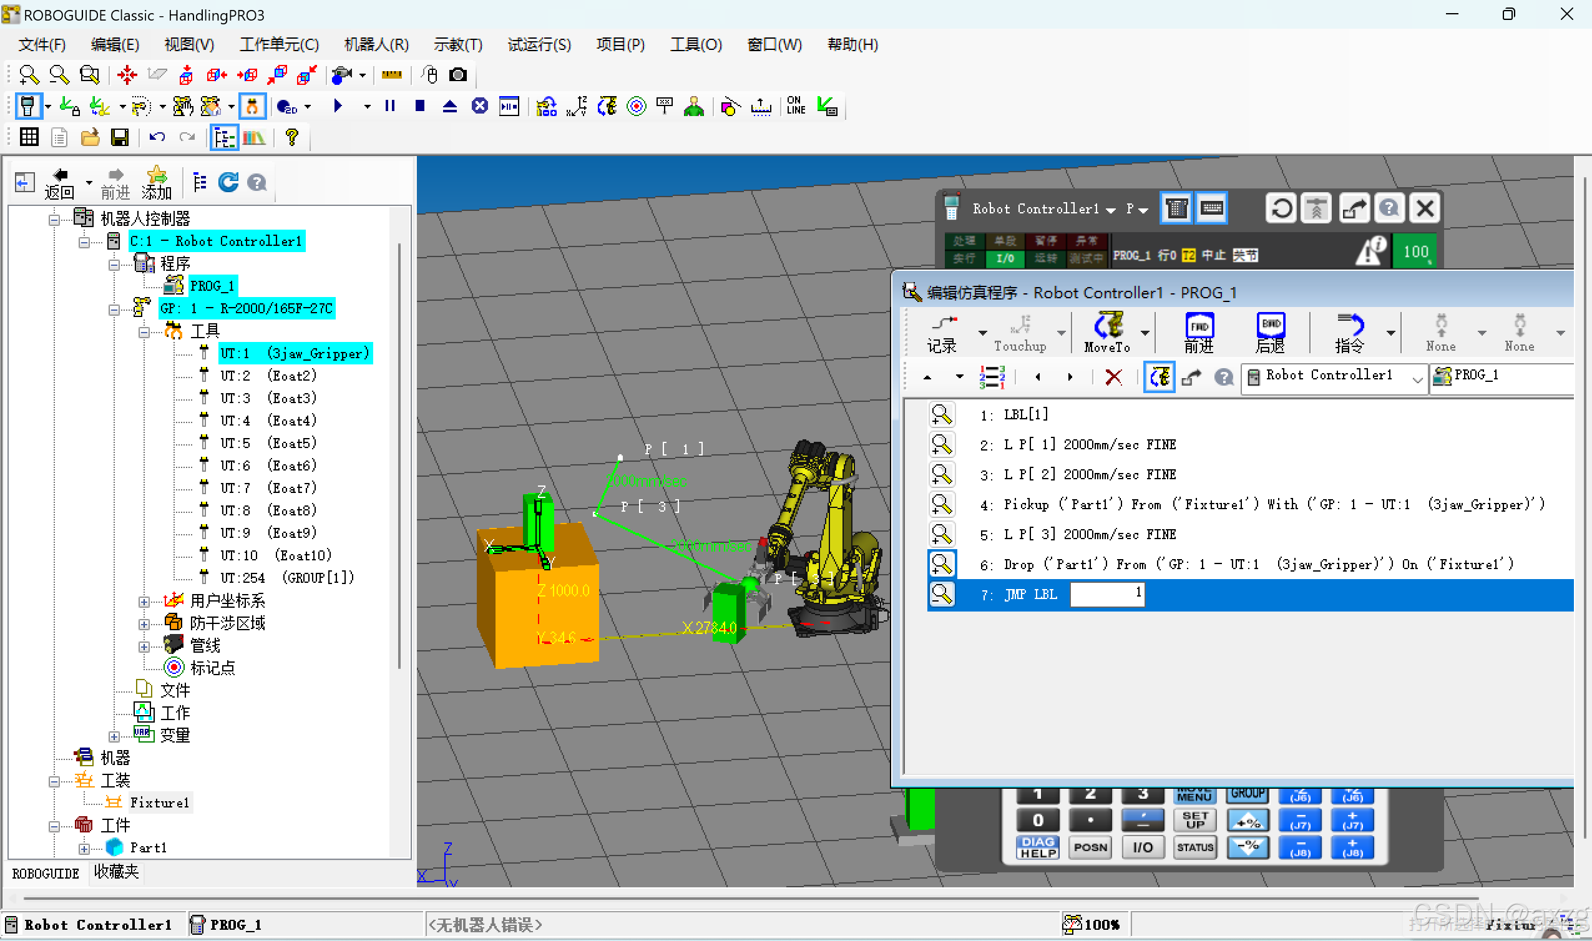Click the refresh icon in navigator panel
The width and height of the screenshot is (1592, 941).
[228, 183]
